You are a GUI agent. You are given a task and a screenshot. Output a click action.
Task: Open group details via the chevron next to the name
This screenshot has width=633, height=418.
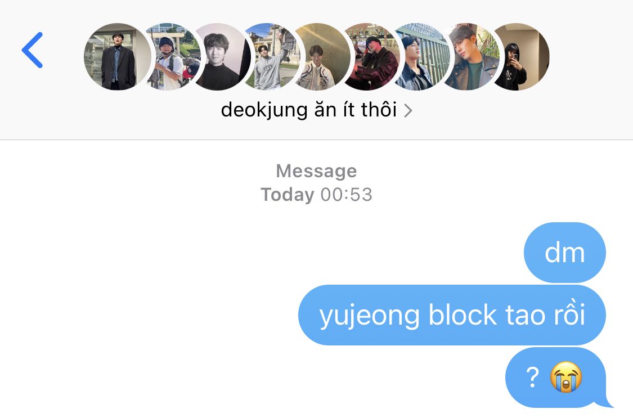(408, 111)
